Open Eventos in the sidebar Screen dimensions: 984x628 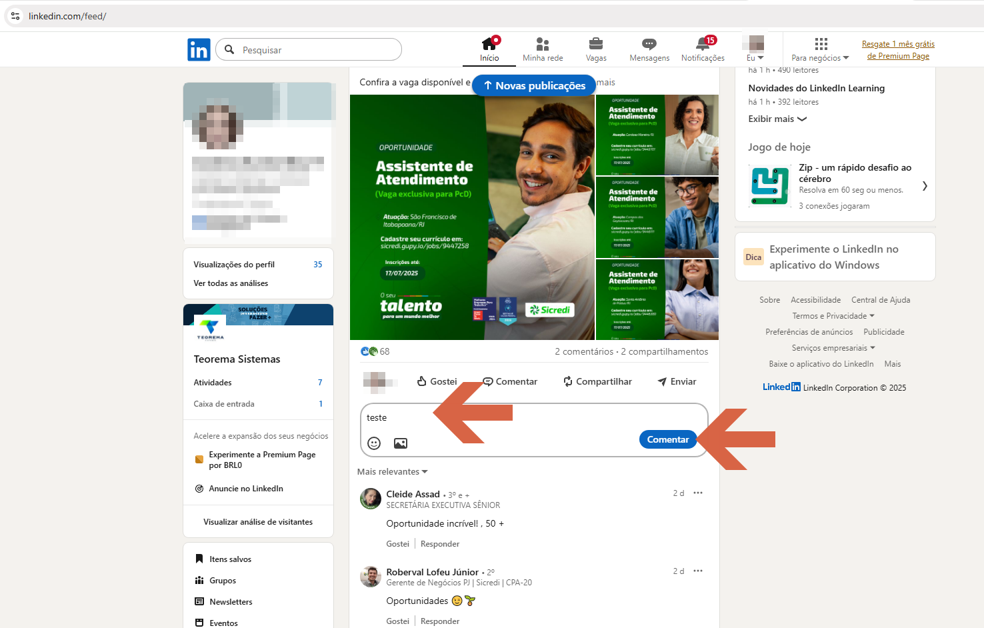click(216, 623)
